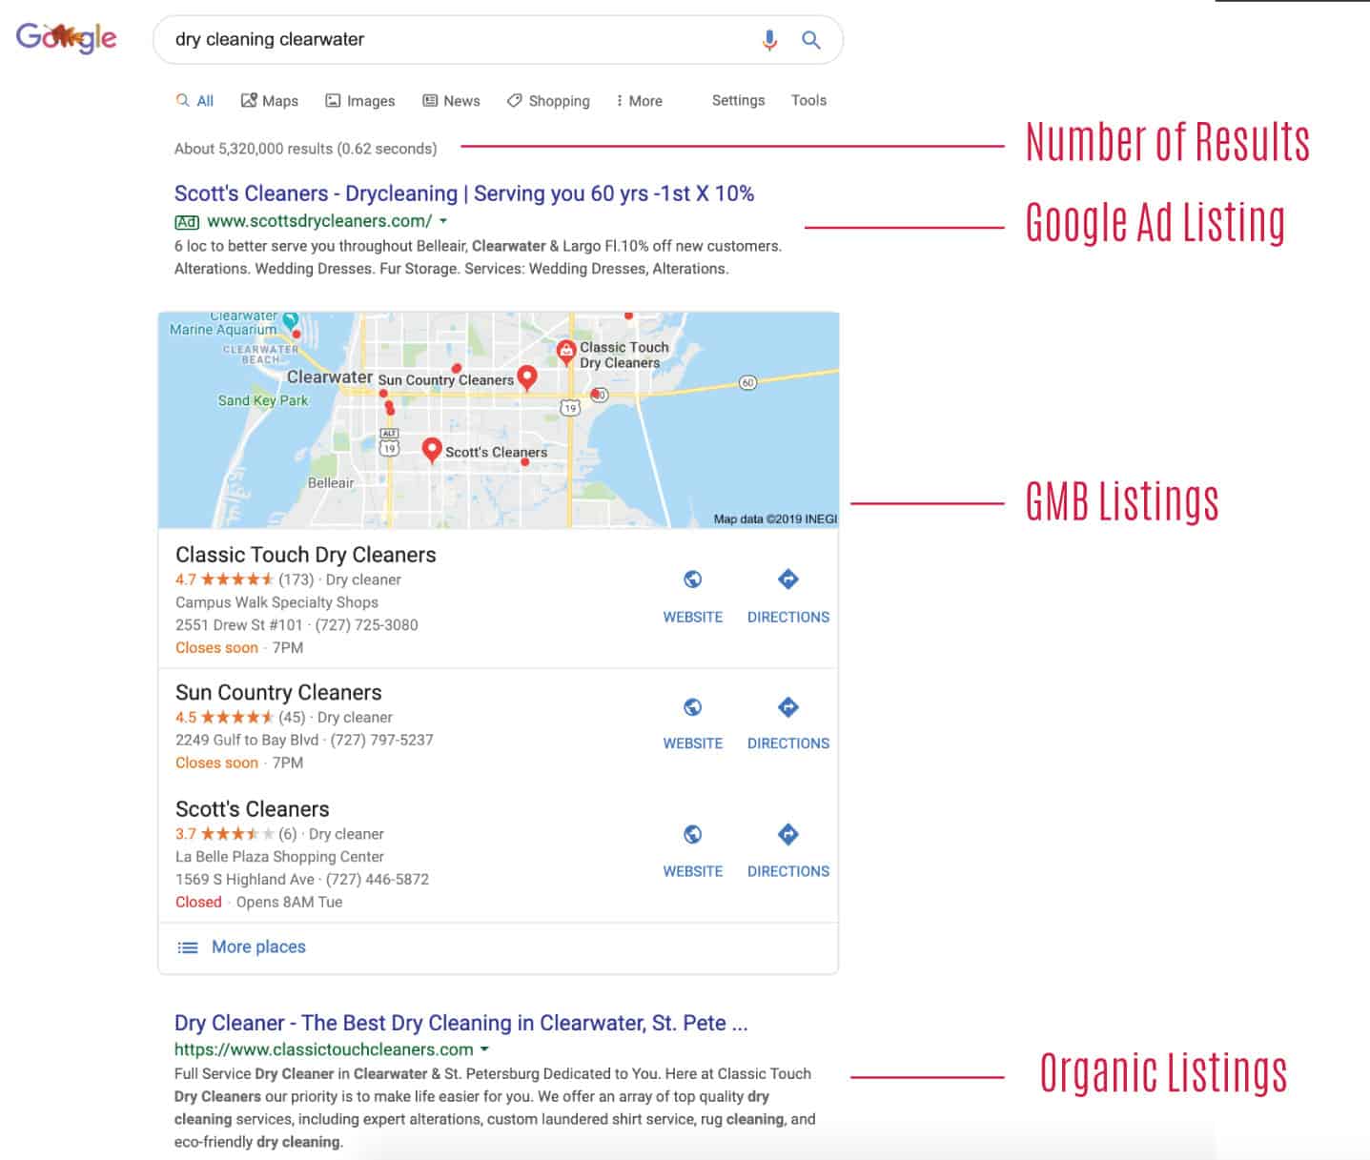This screenshot has width=1370, height=1160.
Task: Click the website globe icon for Scott's Cleaners
Action: click(x=692, y=834)
